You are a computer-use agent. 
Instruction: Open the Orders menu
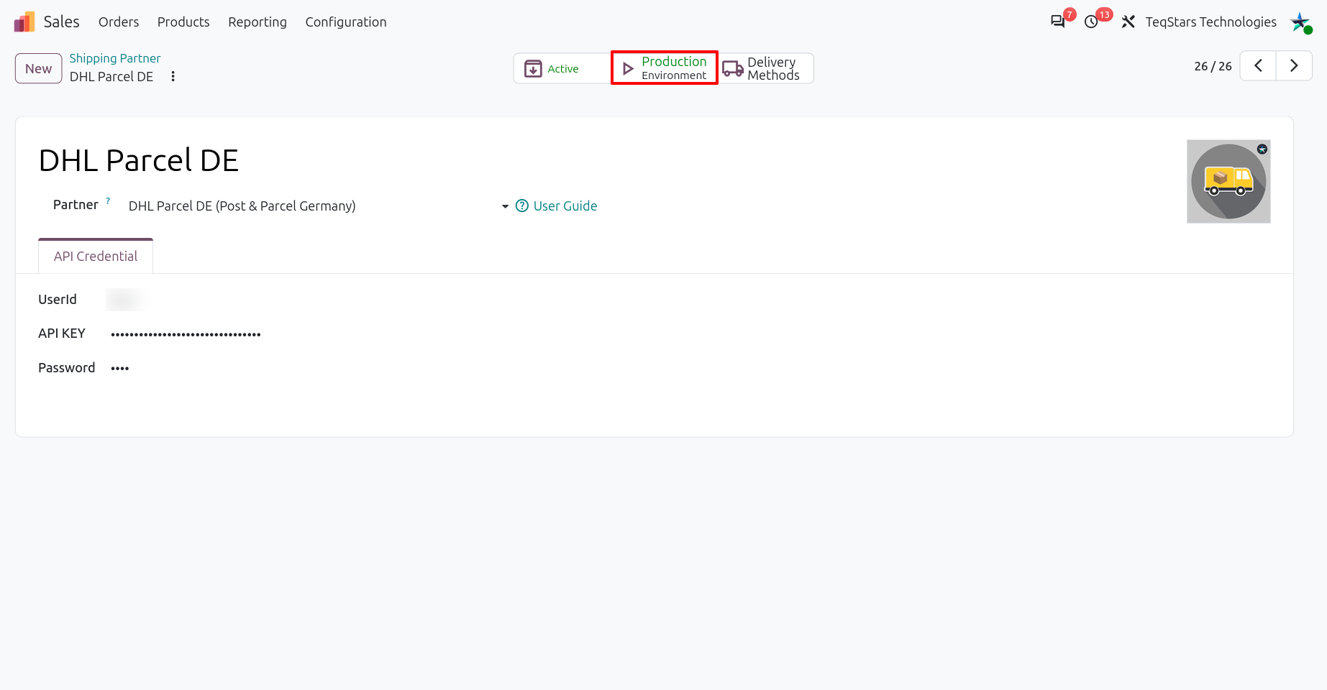pos(119,22)
